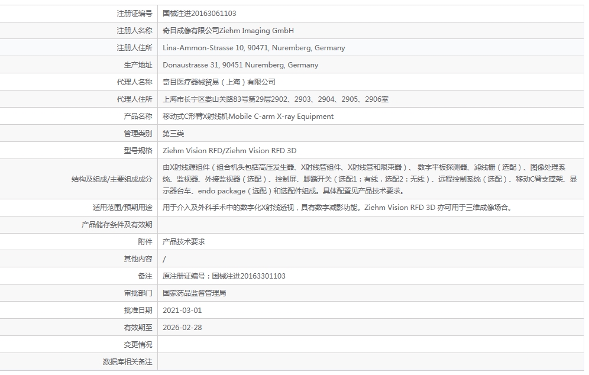Click the 审批部门 label
The width and height of the screenshot is (589, 375).
138,293
